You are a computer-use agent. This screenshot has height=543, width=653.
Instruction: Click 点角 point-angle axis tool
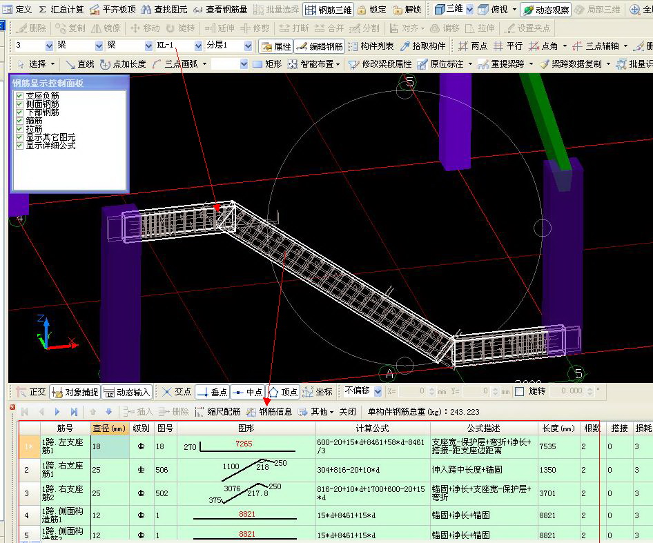543,46
